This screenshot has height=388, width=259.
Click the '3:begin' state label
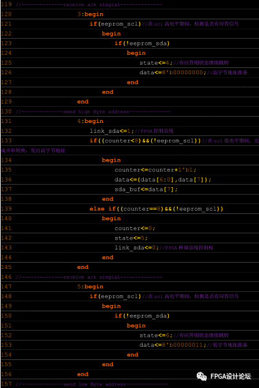pos(90,14)
